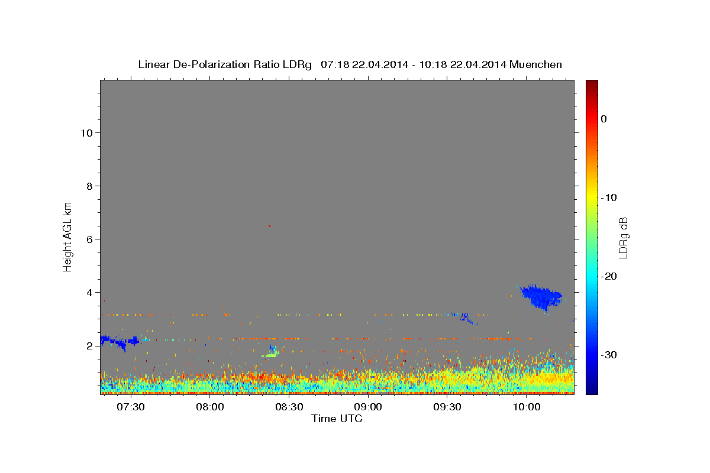
Task: Click the 'LDRg dB' colorbar label
Action: pos(622,237)
